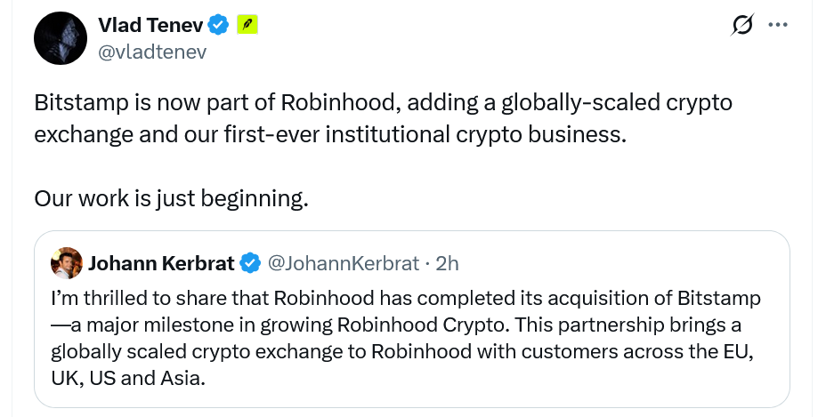Click quoted line starting 'I'm thrilled to share'

(x=406, y=298)
